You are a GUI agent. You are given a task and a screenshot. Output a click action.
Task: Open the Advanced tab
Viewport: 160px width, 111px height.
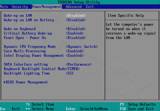[74, 7]
